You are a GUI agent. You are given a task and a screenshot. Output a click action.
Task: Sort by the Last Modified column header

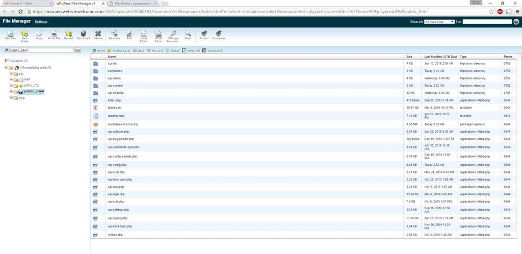click(x=439, y=57)
